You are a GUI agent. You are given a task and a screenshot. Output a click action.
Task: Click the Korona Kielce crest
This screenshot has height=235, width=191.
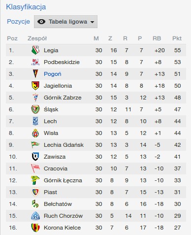(35, 228)
